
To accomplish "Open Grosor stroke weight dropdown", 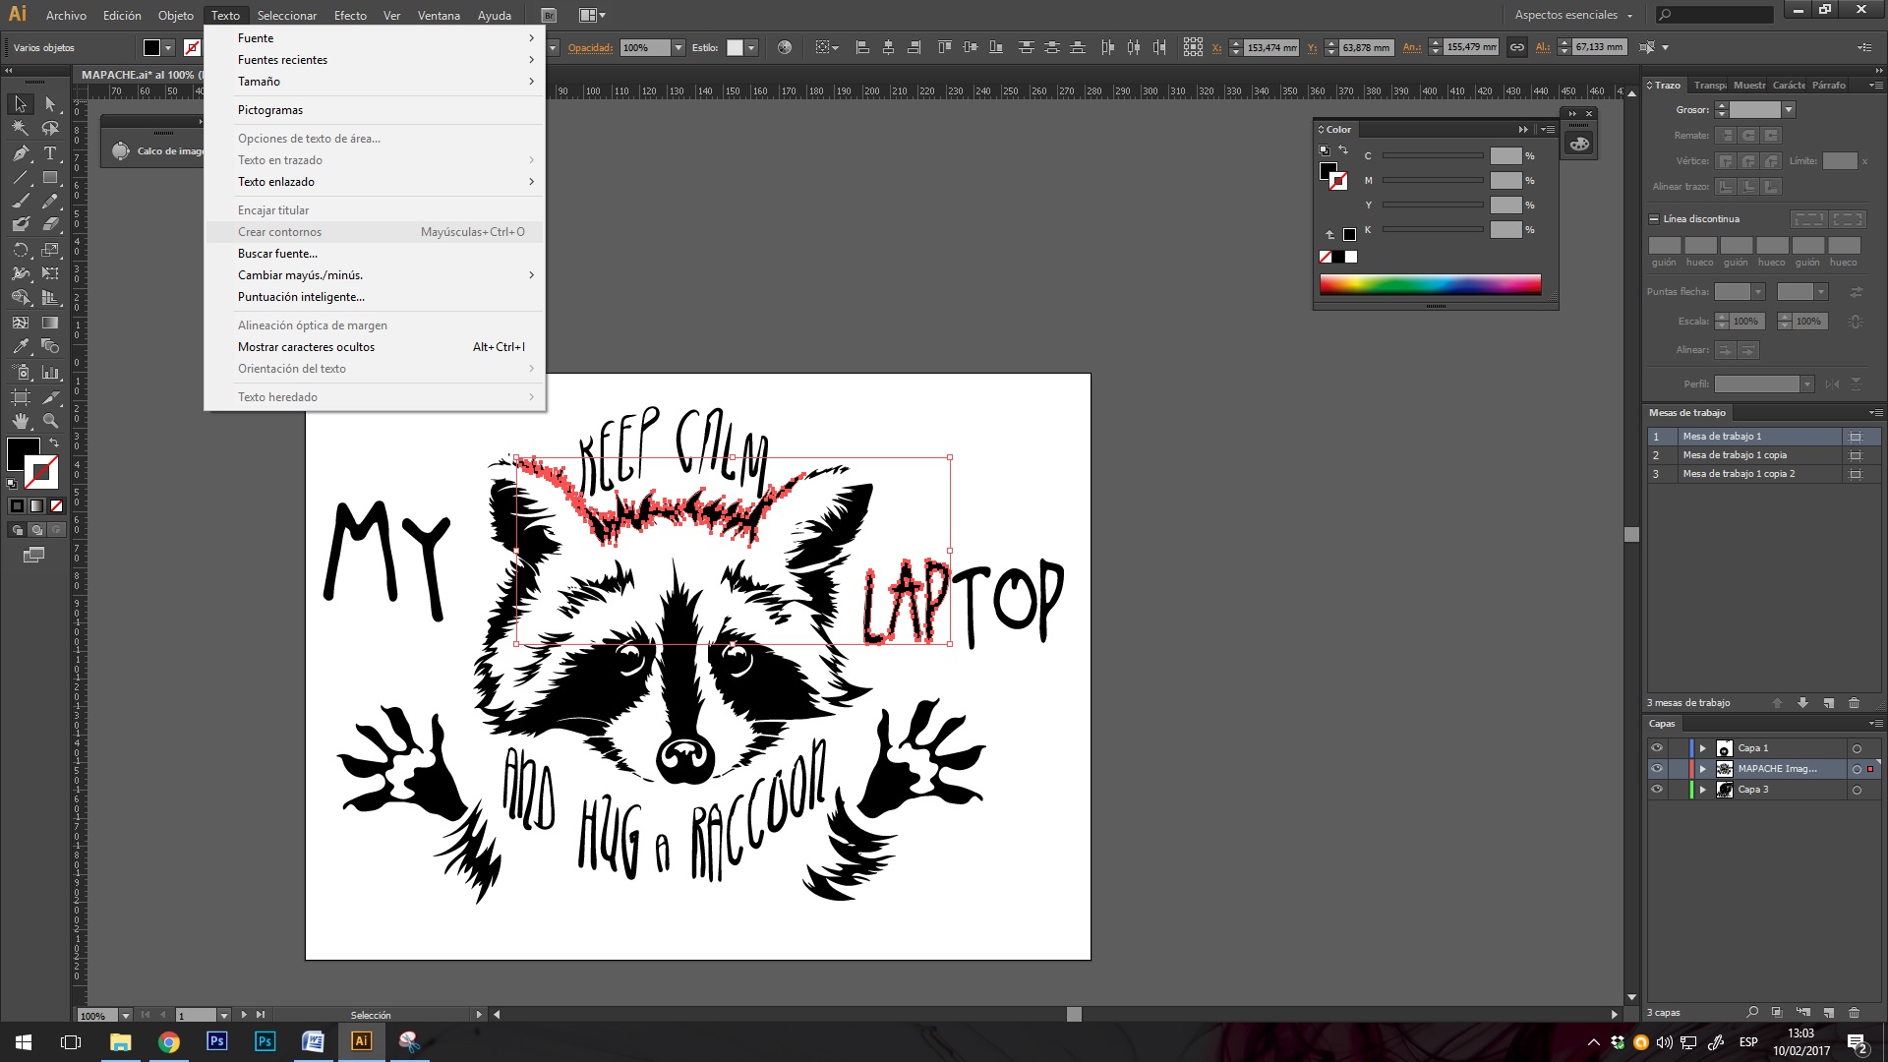I will (x=1789, y=110).
